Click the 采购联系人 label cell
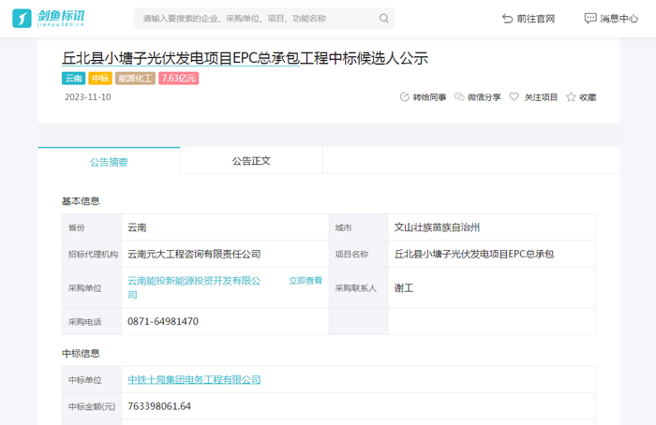This screenshot has width=656, height=425. (359, 288)
